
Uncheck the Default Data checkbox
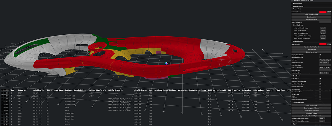(320, 79)
